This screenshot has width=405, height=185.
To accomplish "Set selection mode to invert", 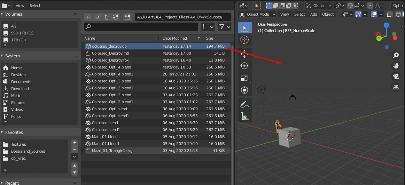I will point(289,6).
